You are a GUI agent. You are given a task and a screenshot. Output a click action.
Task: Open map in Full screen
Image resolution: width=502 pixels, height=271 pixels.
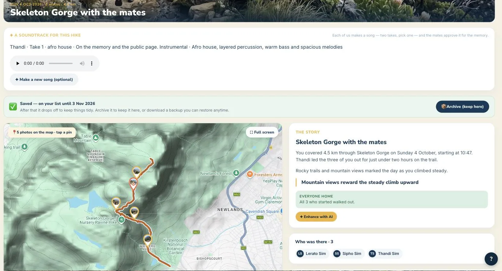[262, 132]
